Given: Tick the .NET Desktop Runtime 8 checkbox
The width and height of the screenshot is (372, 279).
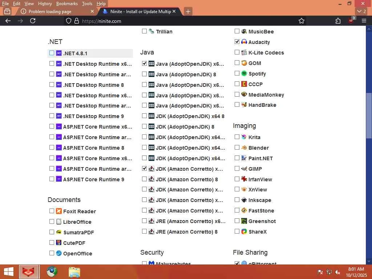Looking at the screenshot, I should (x=52, y=84).
